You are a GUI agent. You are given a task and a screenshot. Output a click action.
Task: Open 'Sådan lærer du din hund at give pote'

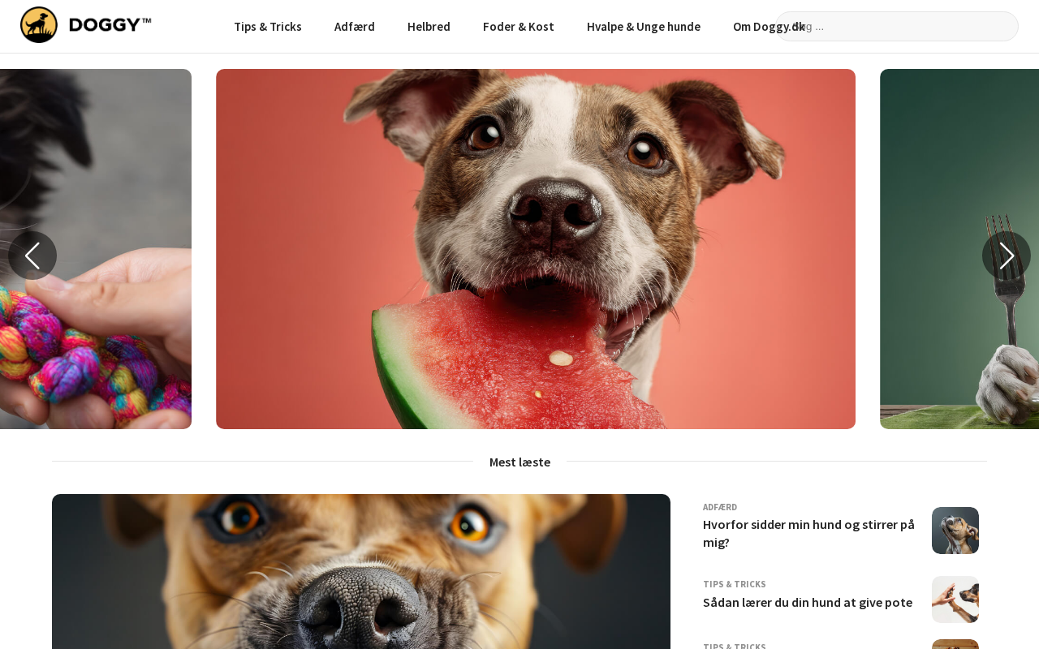pos(808,602)
